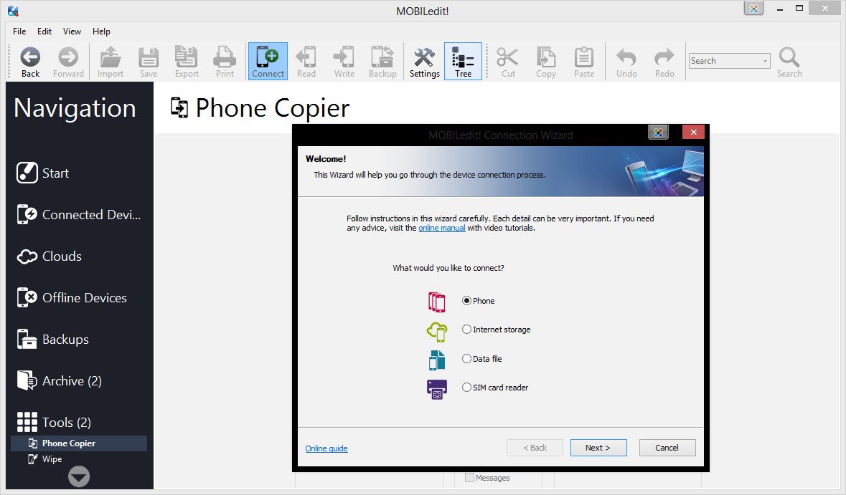Open Start in the Navigation panel
Viewport: 846px width, 495px height.
tap(42, 173)
